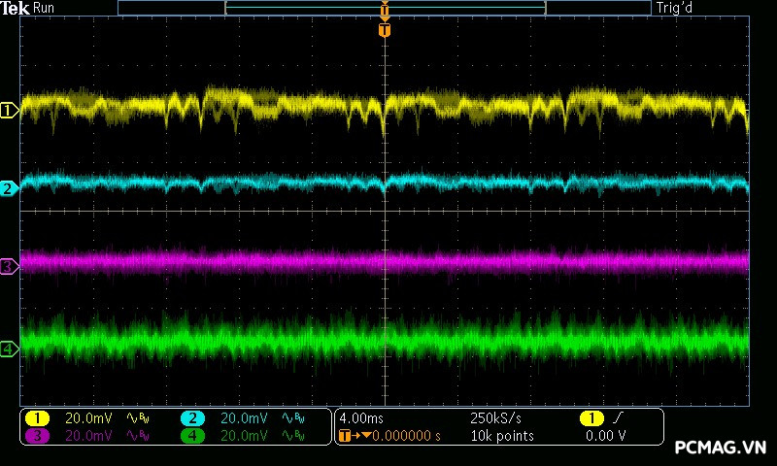
Task: Click the yellow channel 1 badge
Action: click(37, 417)
